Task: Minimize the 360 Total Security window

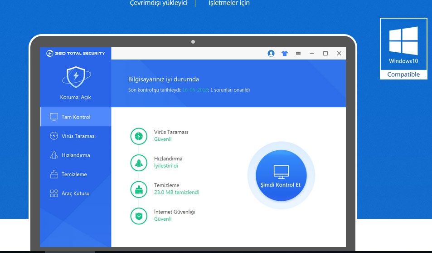Action: point(311,54)
